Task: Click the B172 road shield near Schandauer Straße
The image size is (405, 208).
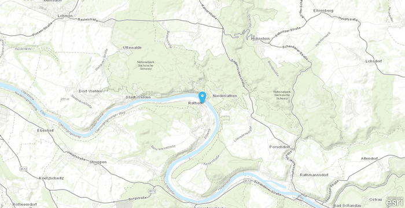Action: pos(247,181)
